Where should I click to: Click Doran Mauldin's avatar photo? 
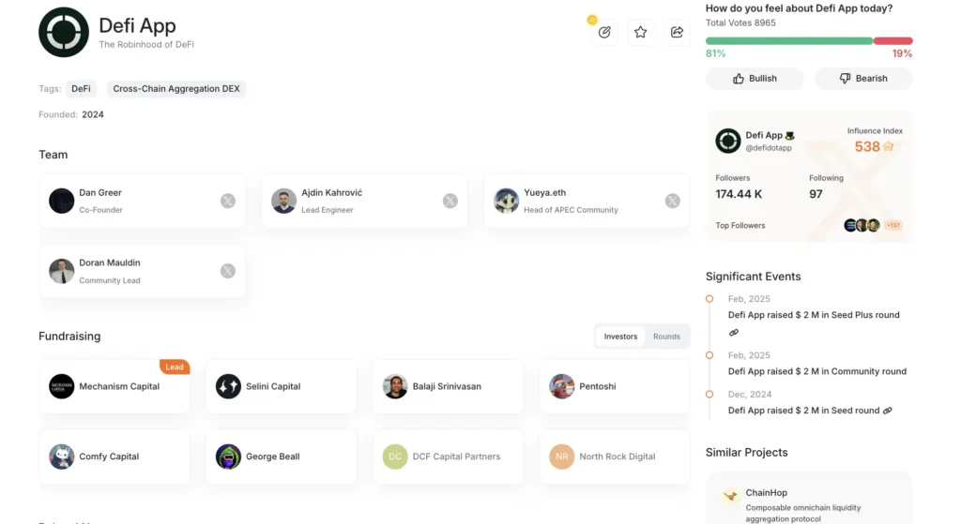click(x=61, y=271)
